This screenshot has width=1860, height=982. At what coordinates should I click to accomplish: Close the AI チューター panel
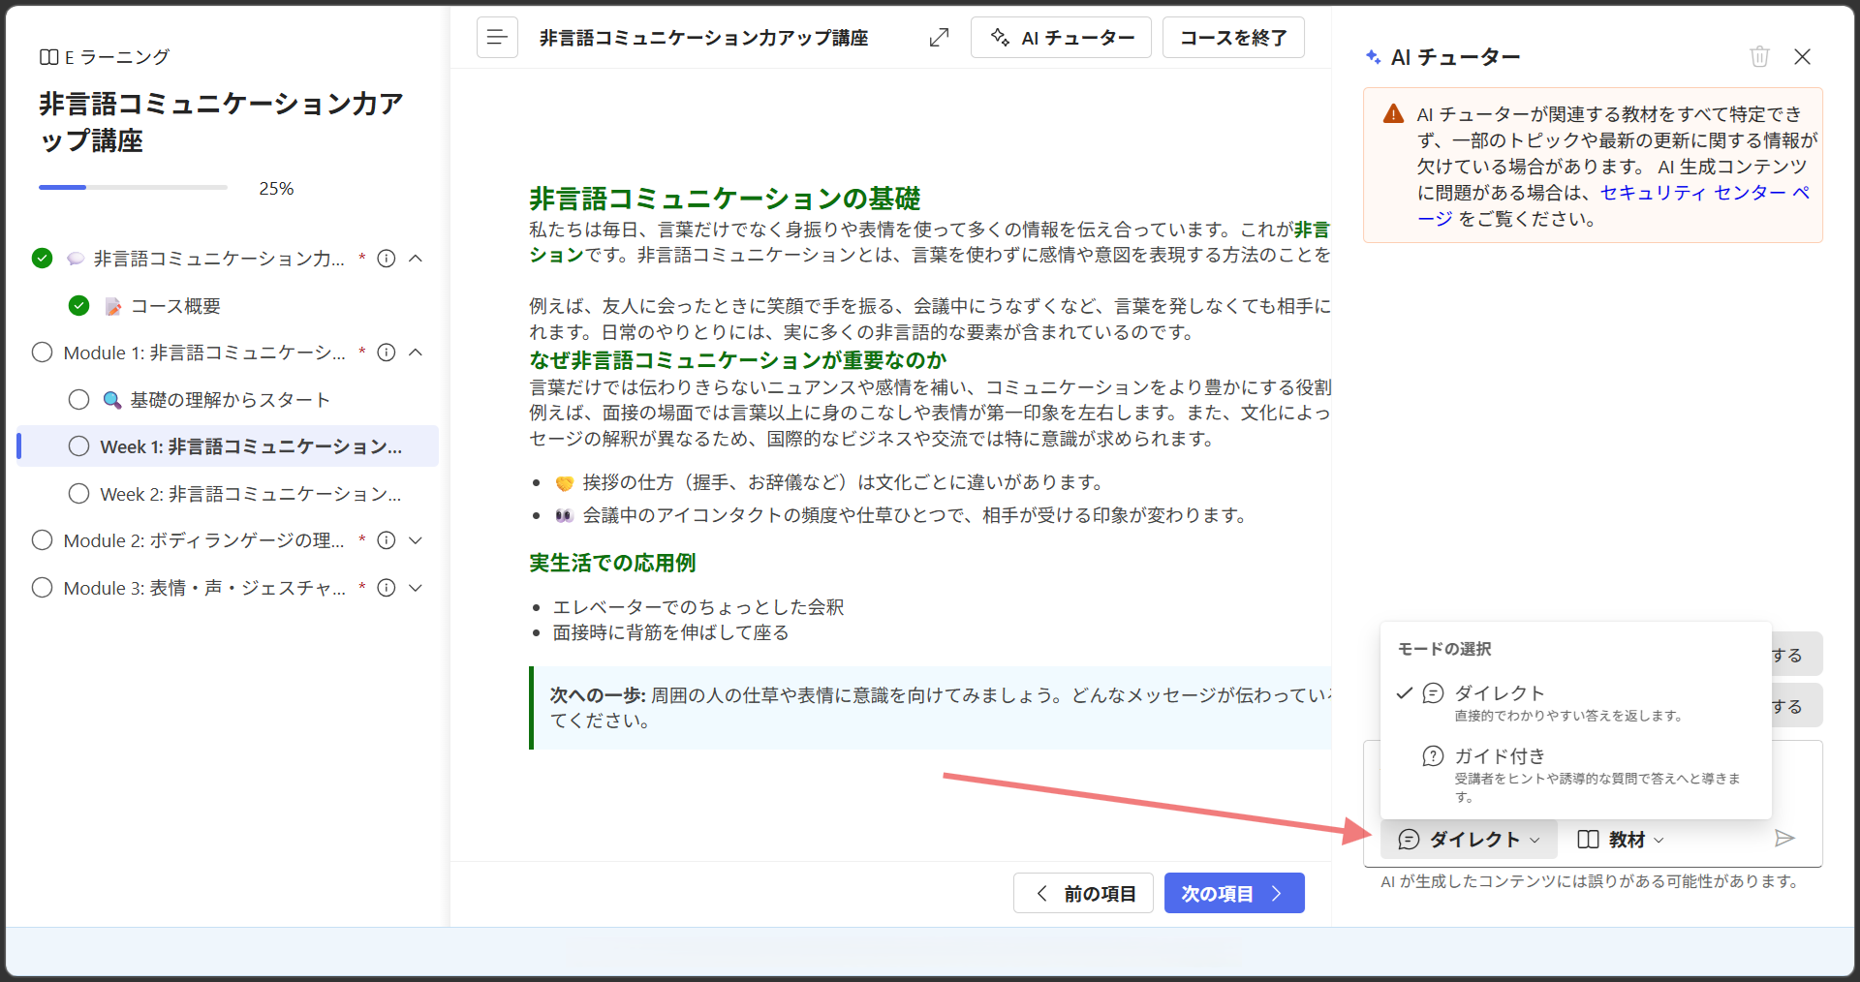pos(1802,56)
